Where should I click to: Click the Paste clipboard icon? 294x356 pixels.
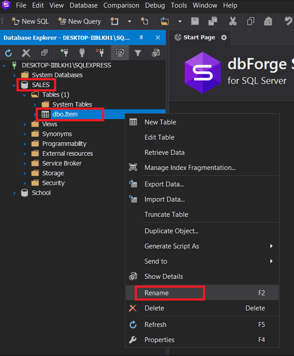click(x=268, y=22)
